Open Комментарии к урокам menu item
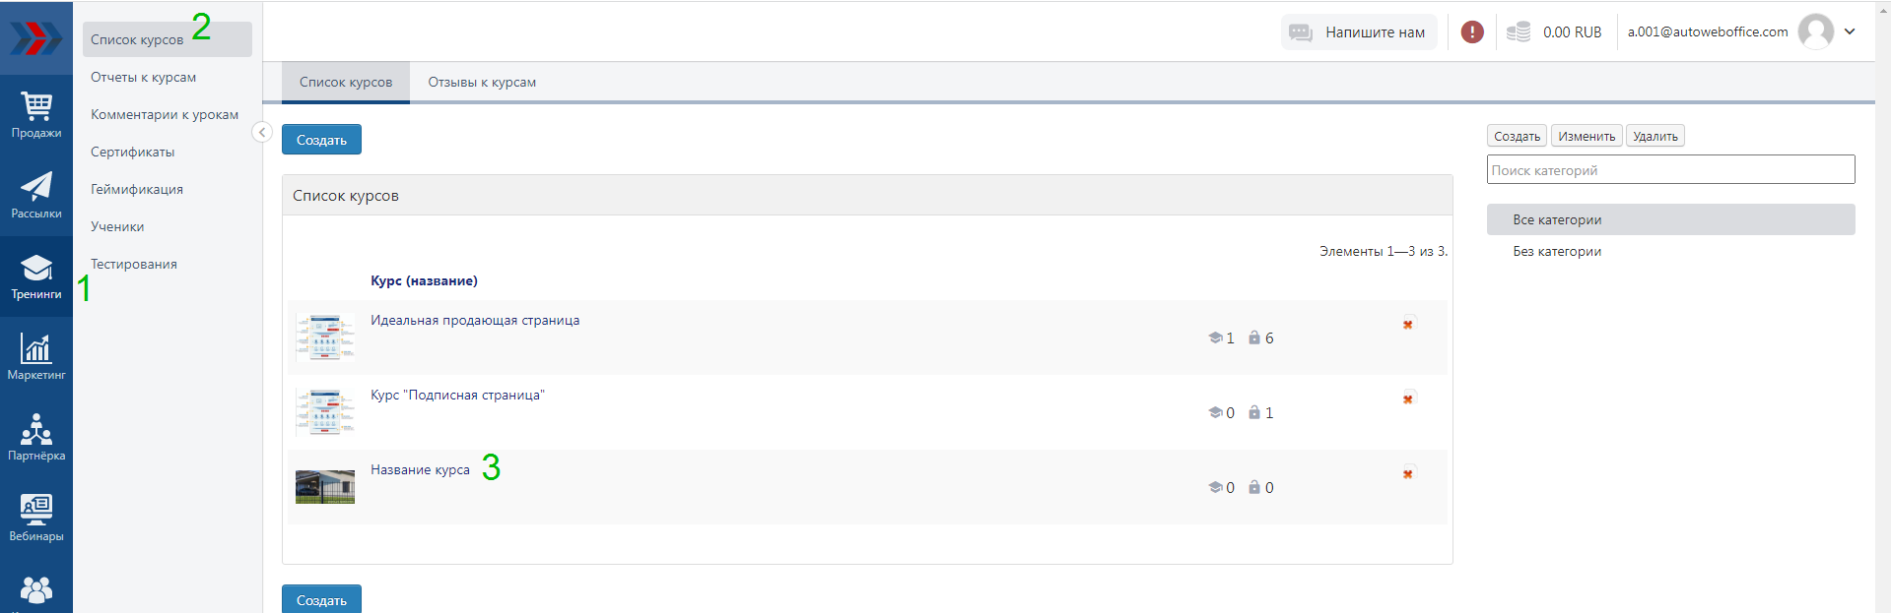Image resolution: width=1891 pixels, height=613 pixels. point(165,115)
